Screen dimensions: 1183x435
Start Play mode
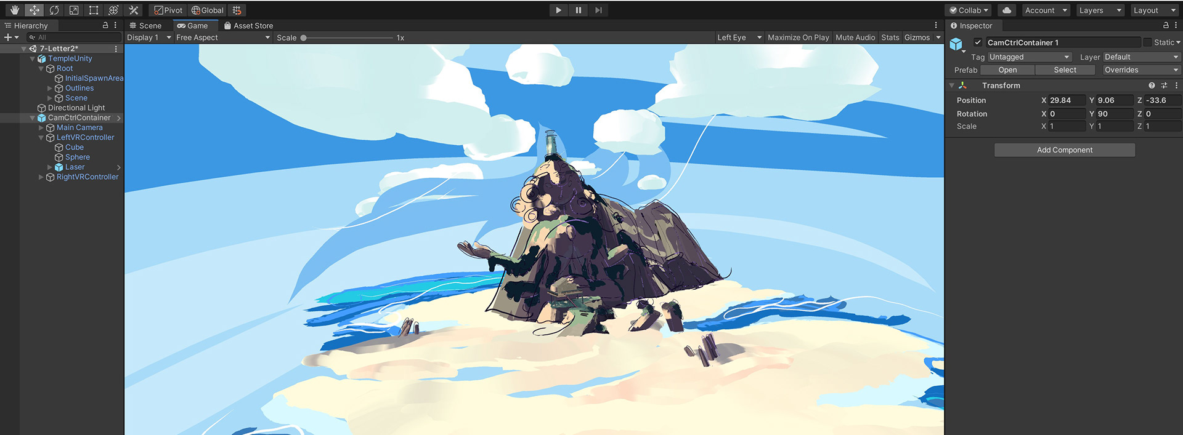[558, 10]
